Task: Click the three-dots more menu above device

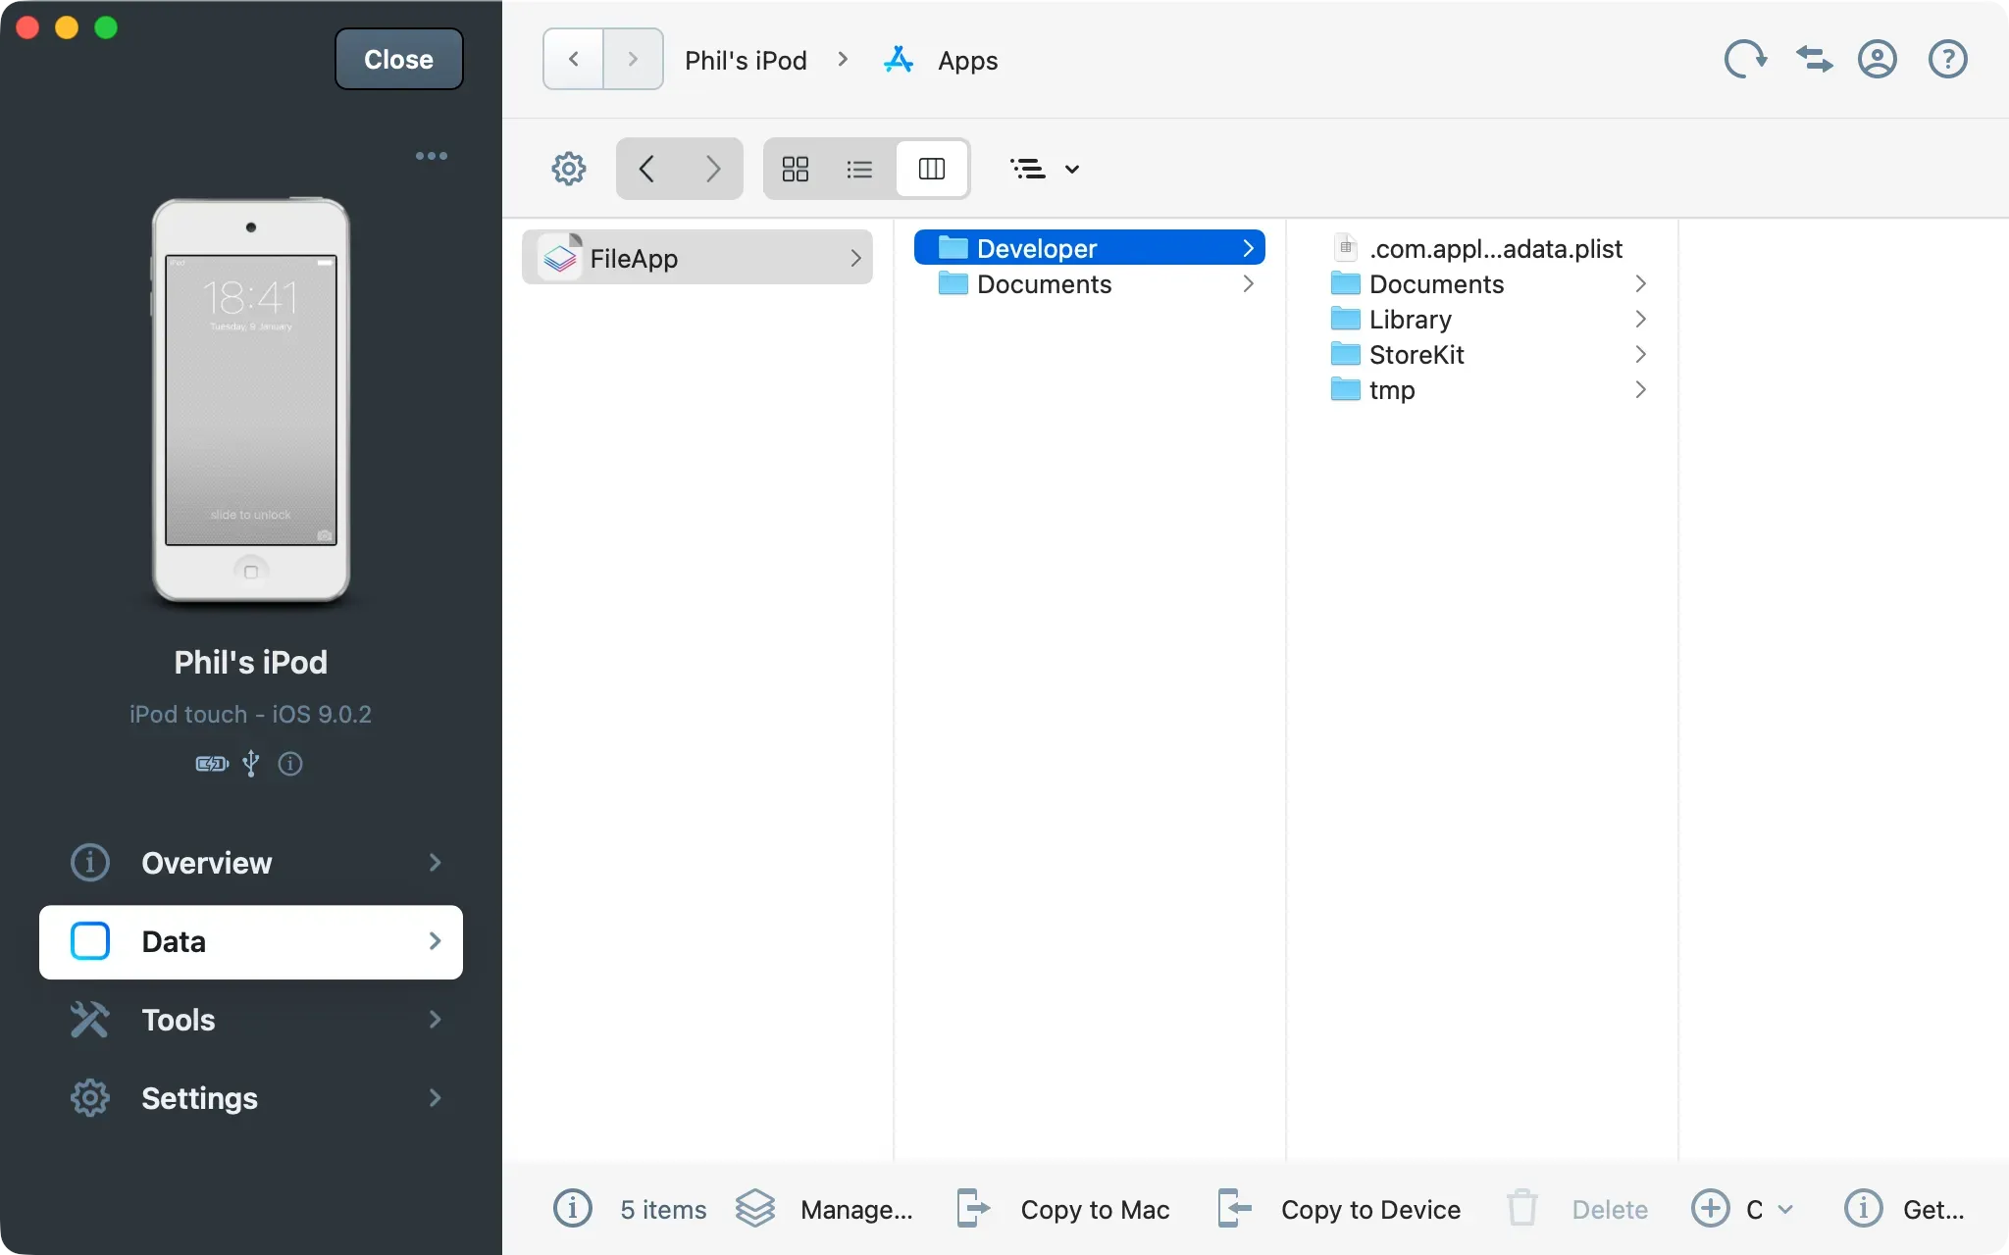Action: click(431, 156)
